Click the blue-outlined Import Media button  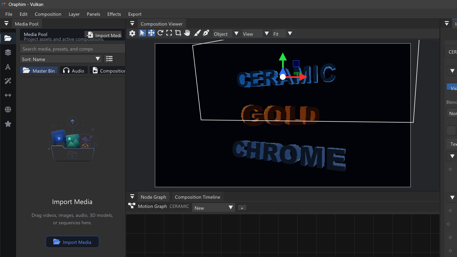pyautogui.click(x=72, y=242)
